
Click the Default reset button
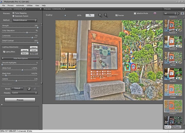17,88
